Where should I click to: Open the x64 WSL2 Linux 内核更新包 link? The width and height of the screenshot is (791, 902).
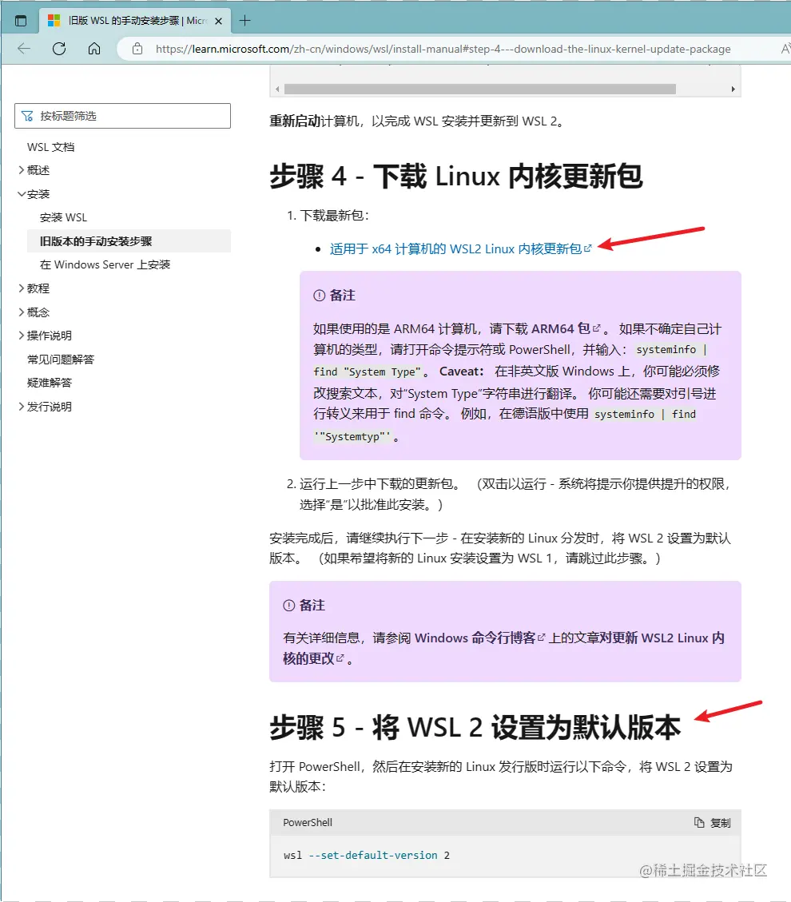[460, 249]
